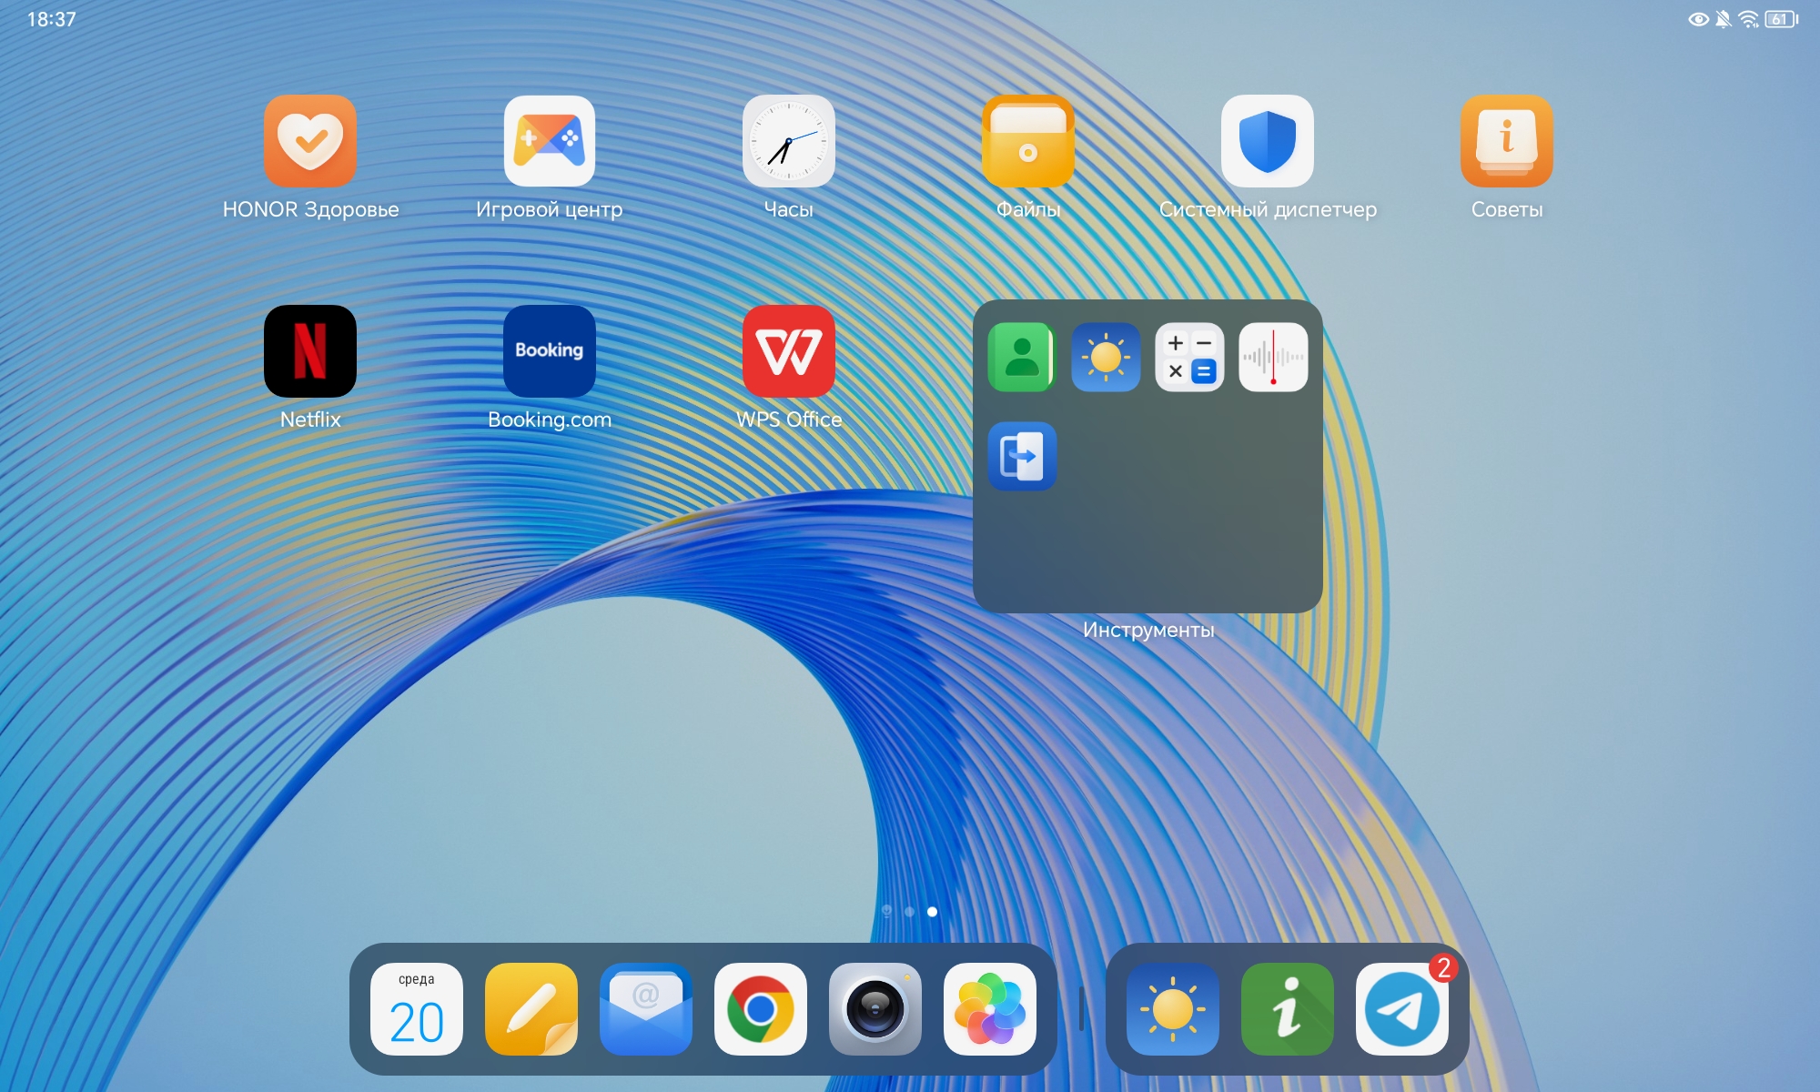Open the Email app in dock
1820x1092 pixels.
(646, 1009)
